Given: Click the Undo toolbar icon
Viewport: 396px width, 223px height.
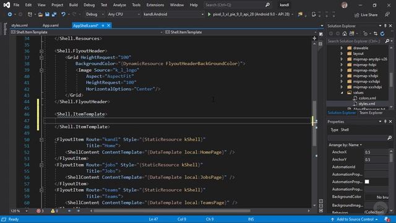Looking at the screenshot, I should pyautogui.click(x=63, y=14).
